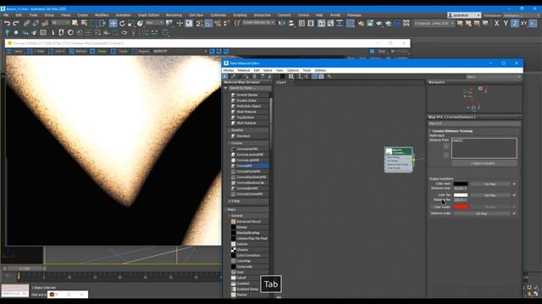Toggle the 2.5D Snaps icon
The height and width of the screenshot is (304, 542).
(x=199, y=24)
